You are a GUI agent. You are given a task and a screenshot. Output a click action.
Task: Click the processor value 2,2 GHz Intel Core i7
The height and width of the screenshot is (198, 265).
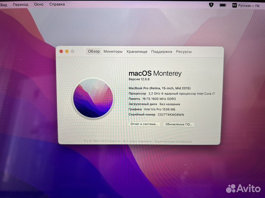[x=181, y=93]
